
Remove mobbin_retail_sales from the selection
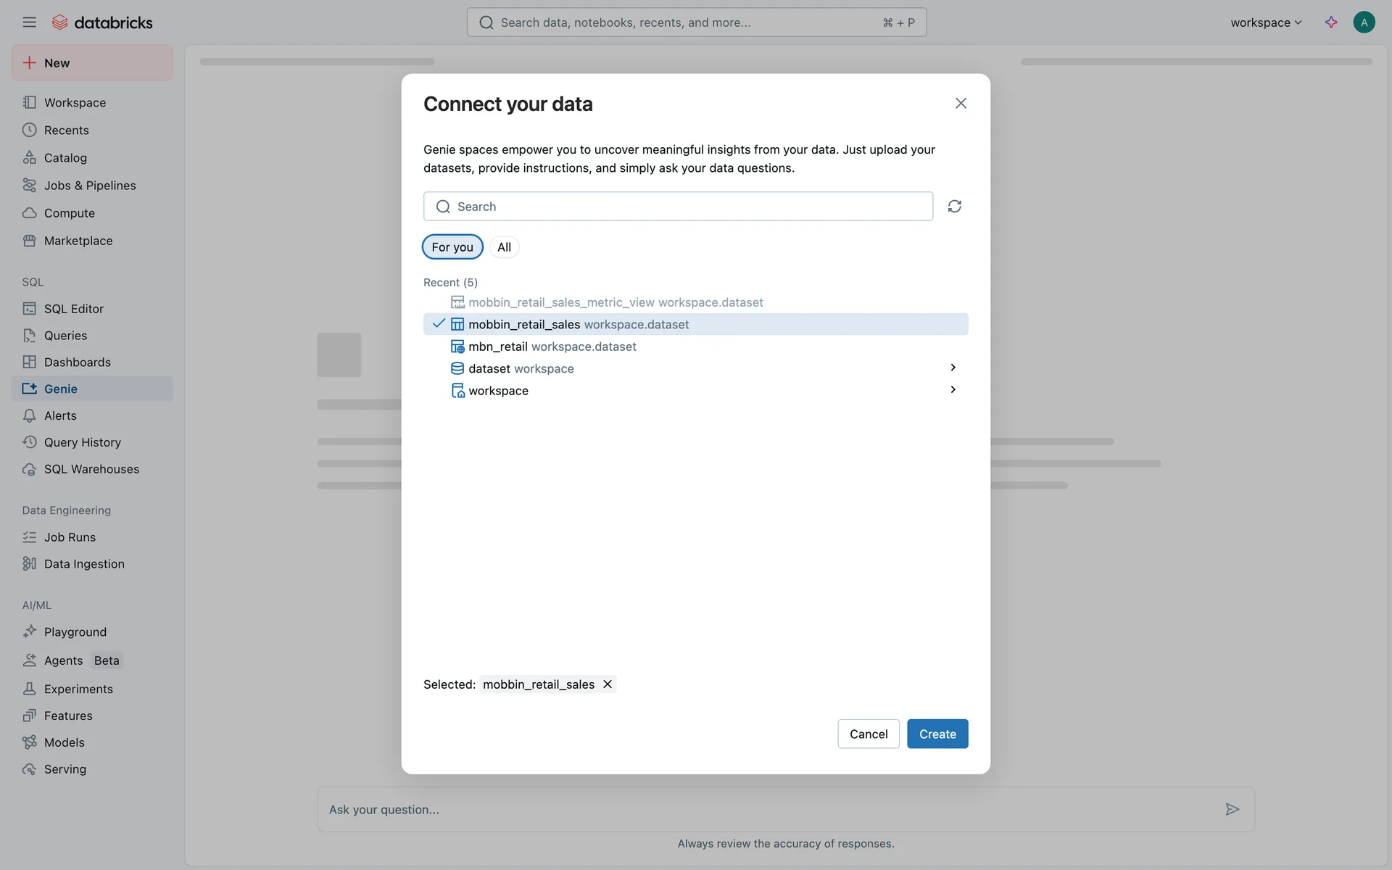click(x=608, y=684)
